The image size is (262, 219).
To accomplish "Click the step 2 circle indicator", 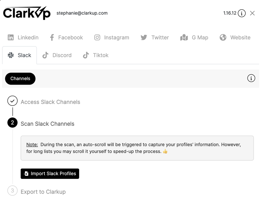I will click(12, 122).
